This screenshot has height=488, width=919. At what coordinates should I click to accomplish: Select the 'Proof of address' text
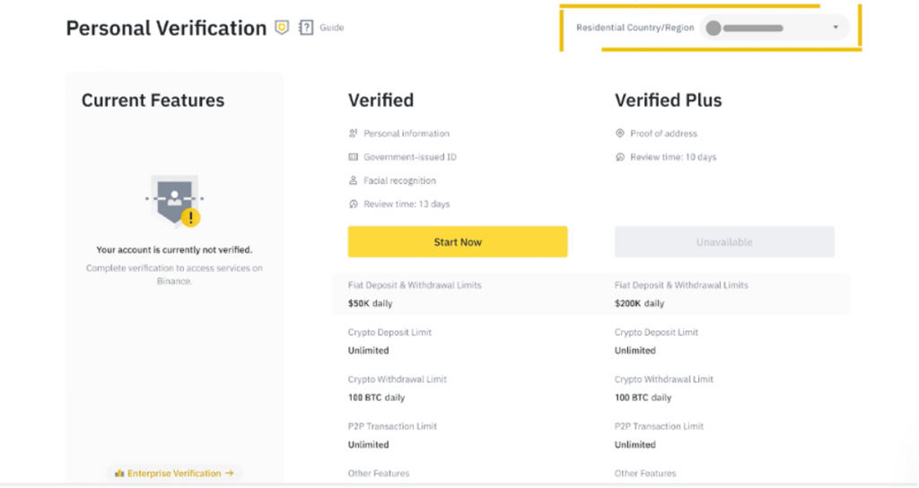point(663,134)
